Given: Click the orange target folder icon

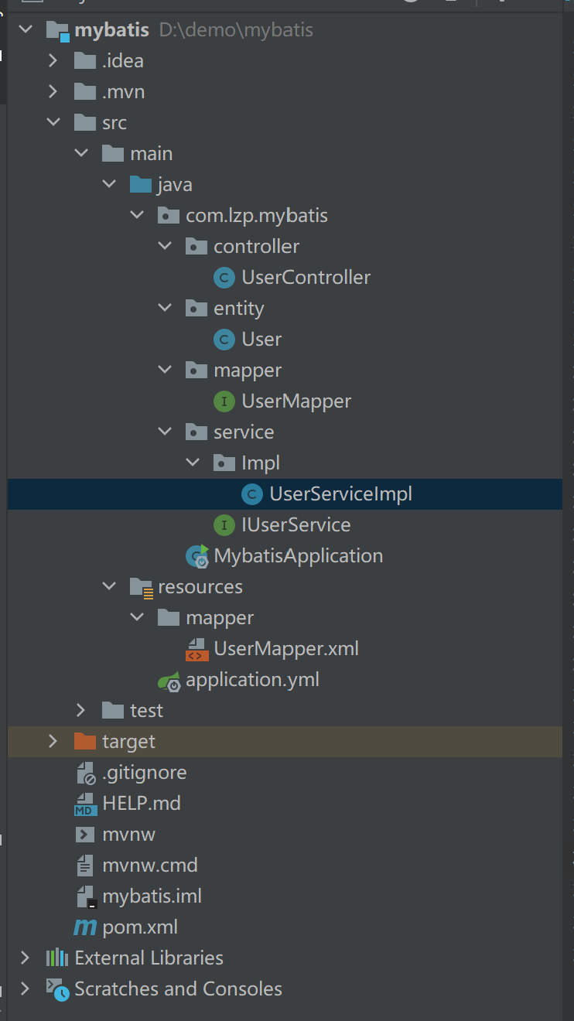Looking at the screenshot, I should click(x=85, y=742).
